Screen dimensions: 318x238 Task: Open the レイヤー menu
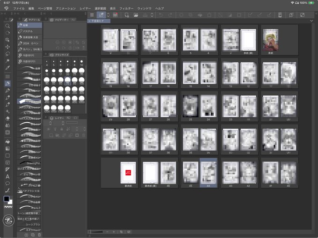(85, 8)
